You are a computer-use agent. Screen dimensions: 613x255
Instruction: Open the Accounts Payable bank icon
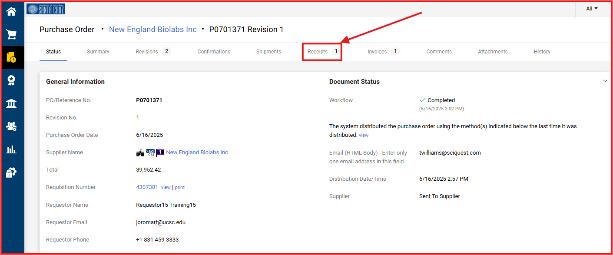tap(11, 103)
